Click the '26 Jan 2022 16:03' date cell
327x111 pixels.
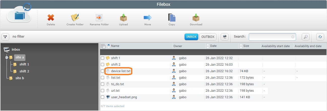tap(219, 65)
